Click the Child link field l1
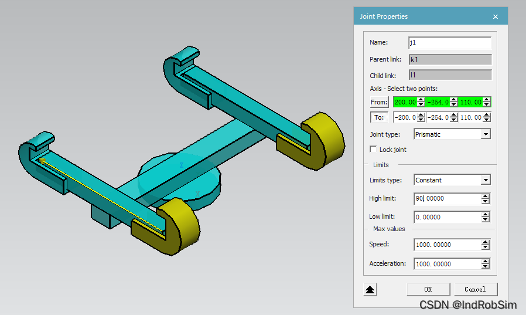 click(450, 75)
